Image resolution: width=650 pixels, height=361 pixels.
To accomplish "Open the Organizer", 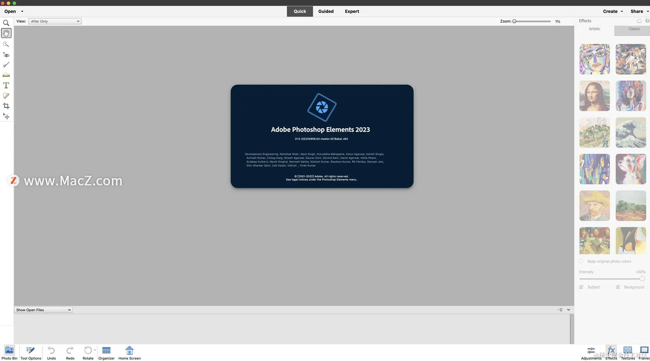I will 106,353.
